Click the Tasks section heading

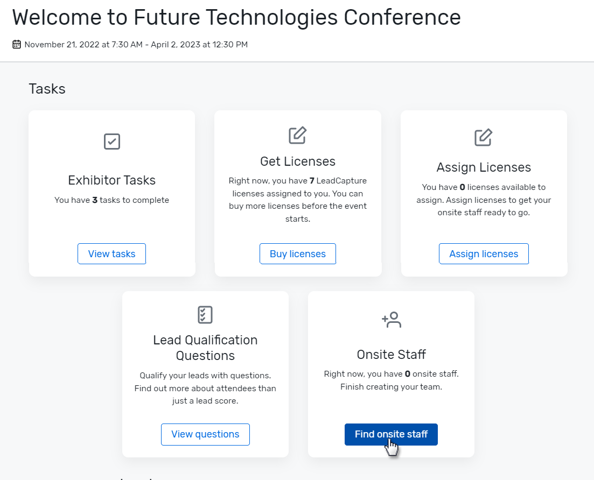tap(47, 89)
